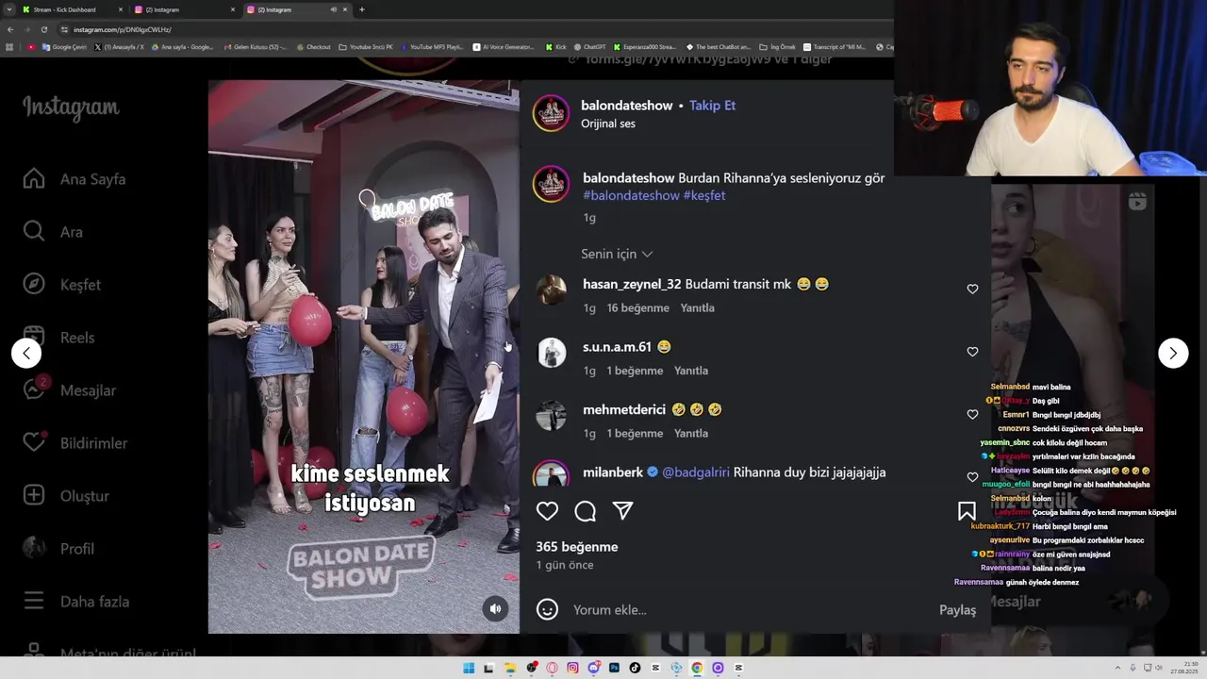Expand Senin için comment sort dropdown
Image resolution: width=1207 pixels, height=679 pixels.
click(617, 254)
